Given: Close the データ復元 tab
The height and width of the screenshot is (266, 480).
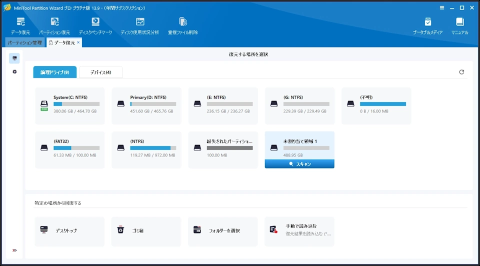Looking at the screenshot, I should pyautogui.click(x=78, y=42).
